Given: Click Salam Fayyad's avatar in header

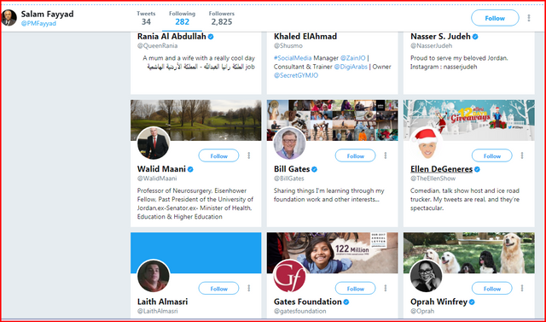Looking at the screenshot, I should click(x=9, y=18).
